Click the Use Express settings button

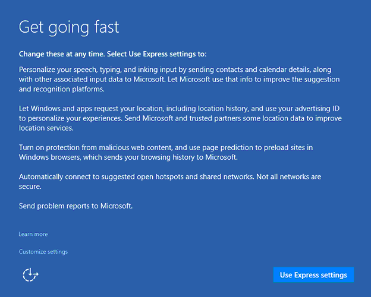tap(313, 275)
